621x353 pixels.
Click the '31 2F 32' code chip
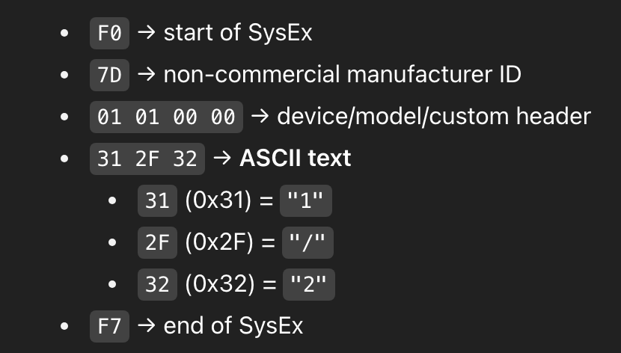[147, 159]
